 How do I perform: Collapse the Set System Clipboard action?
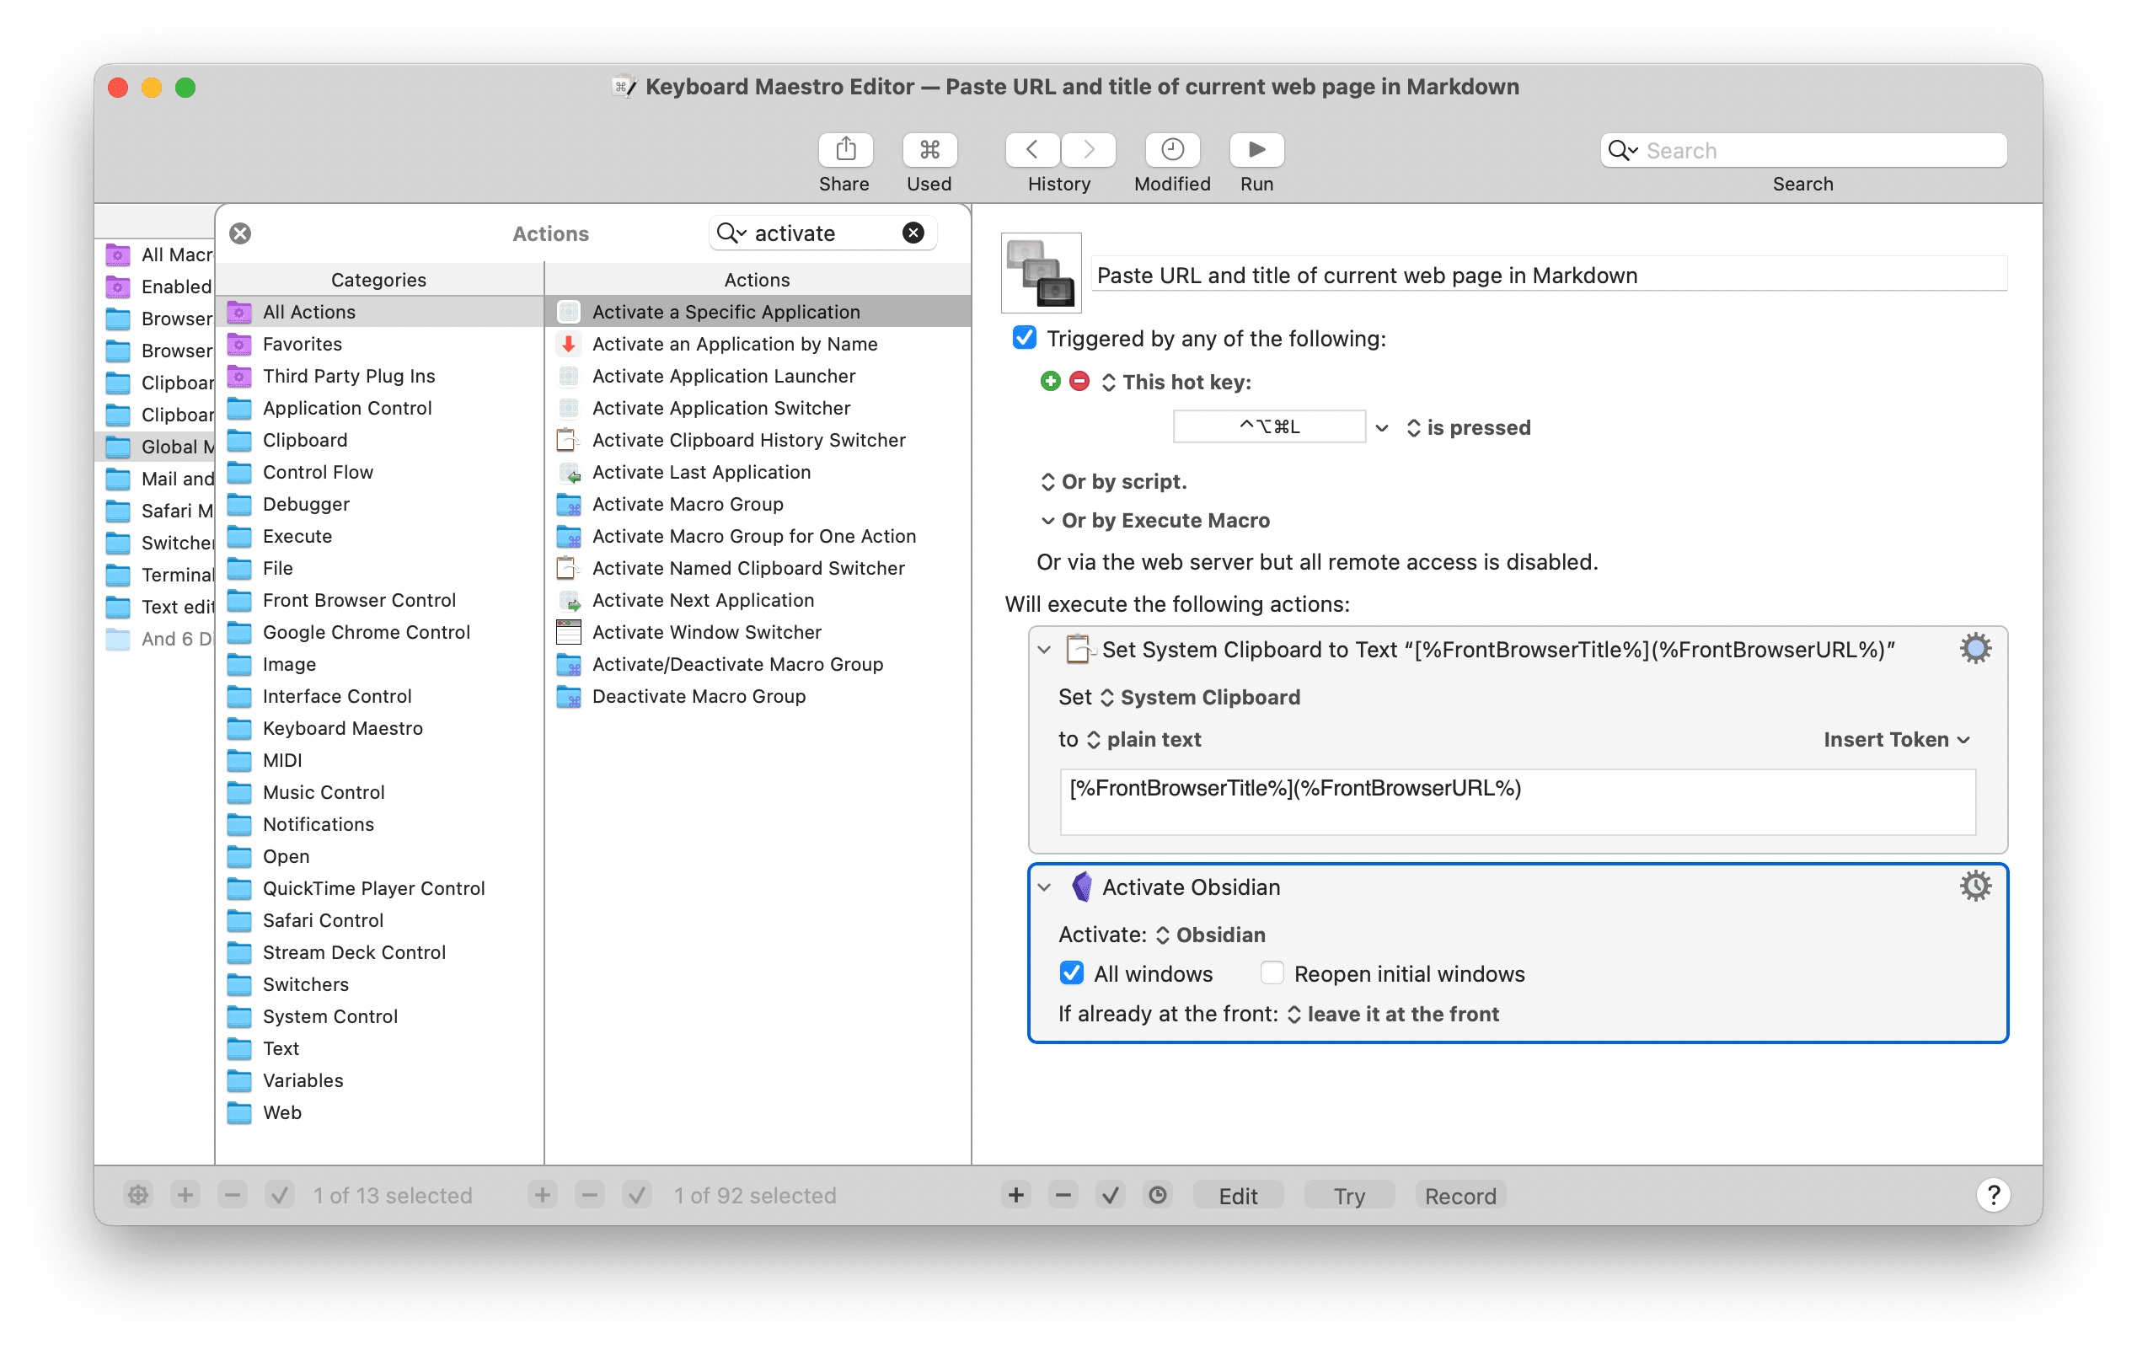click(1045, 650)
